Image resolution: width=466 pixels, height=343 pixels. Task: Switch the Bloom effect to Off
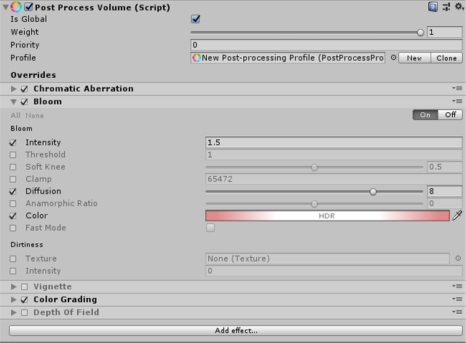(x=451, y=114)
